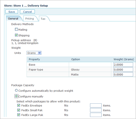Click the FedEx Envelope items field

tap(96, 105)
